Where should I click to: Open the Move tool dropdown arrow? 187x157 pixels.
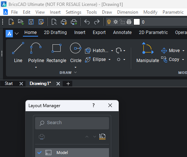tap(183, 51)
